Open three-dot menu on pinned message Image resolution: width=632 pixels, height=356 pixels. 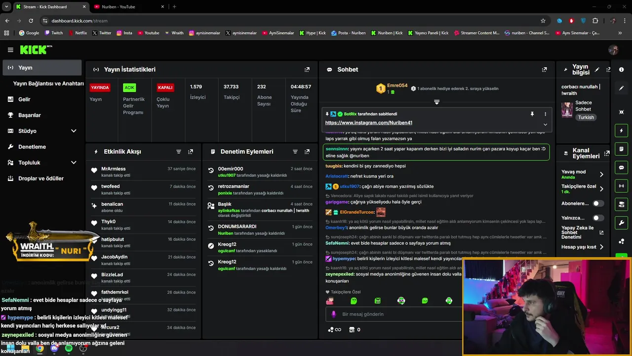[x=545, y=114]
